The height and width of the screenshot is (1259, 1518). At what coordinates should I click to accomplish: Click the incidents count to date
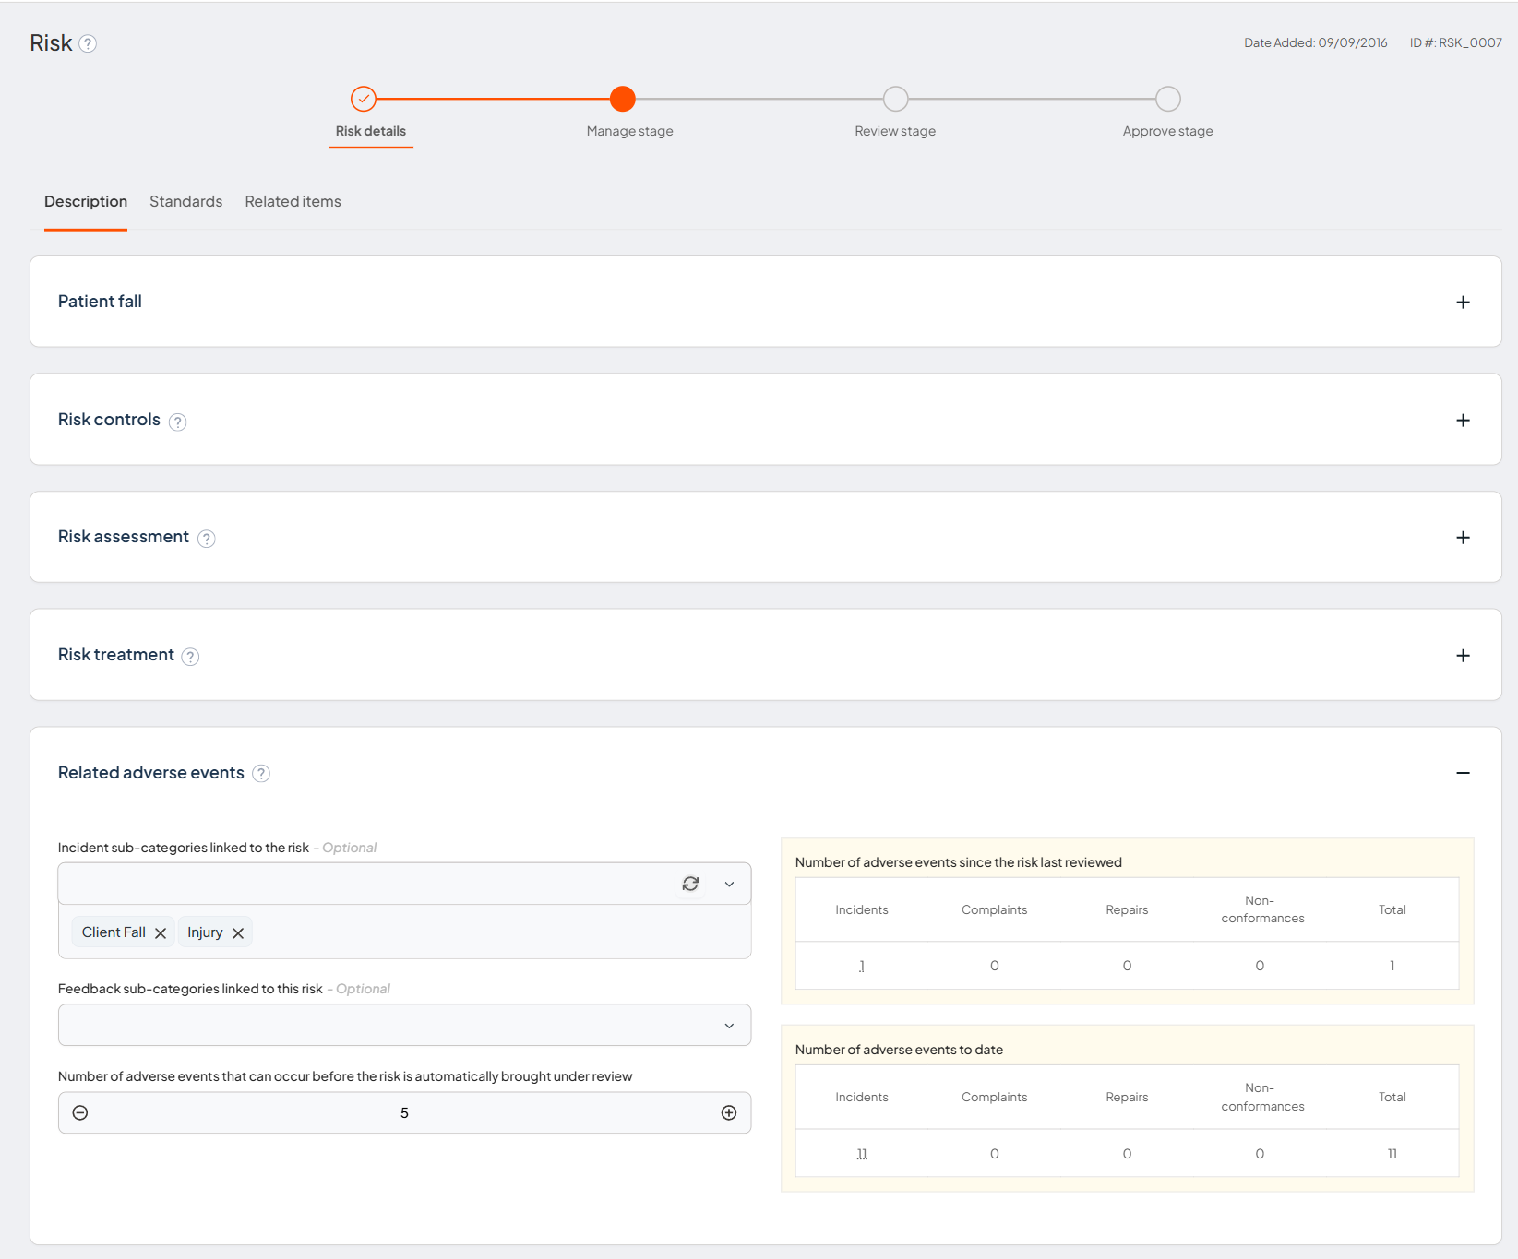[862, 1154]
